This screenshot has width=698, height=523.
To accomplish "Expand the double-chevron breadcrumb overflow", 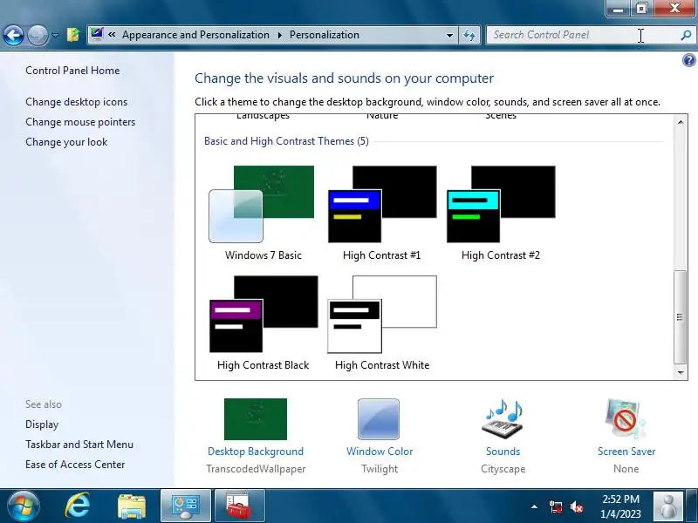I will pos(112,35).
